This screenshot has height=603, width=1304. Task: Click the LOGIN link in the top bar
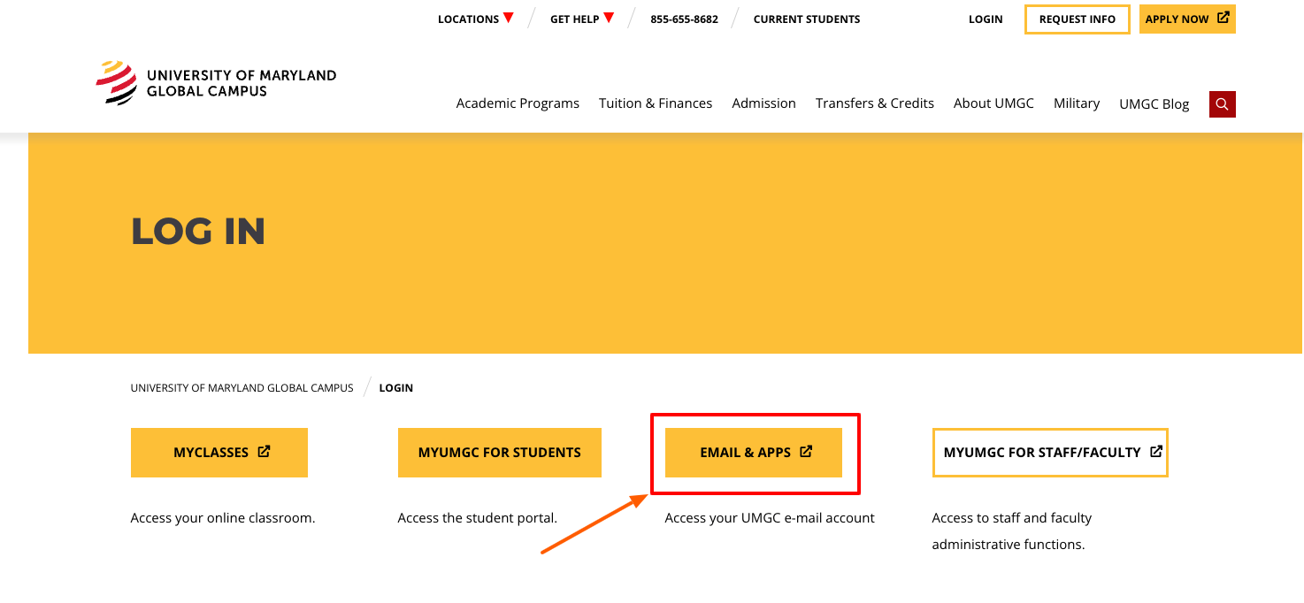[x=986, y=19]
